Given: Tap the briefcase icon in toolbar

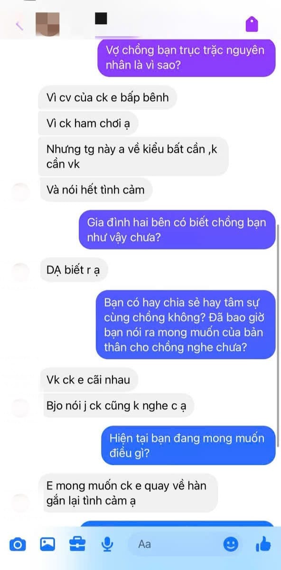Looking at the screenshot, I should [x=77, y=544].
